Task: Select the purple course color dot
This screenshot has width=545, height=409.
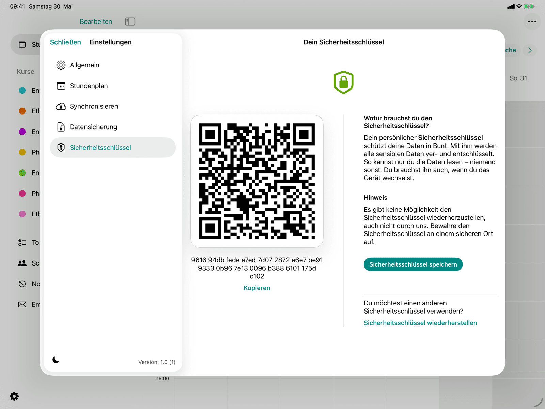Action: click(22, 132)
